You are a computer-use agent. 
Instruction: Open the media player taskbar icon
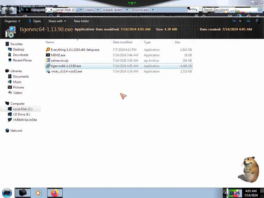pyautogui.click(x=38, y=193)
